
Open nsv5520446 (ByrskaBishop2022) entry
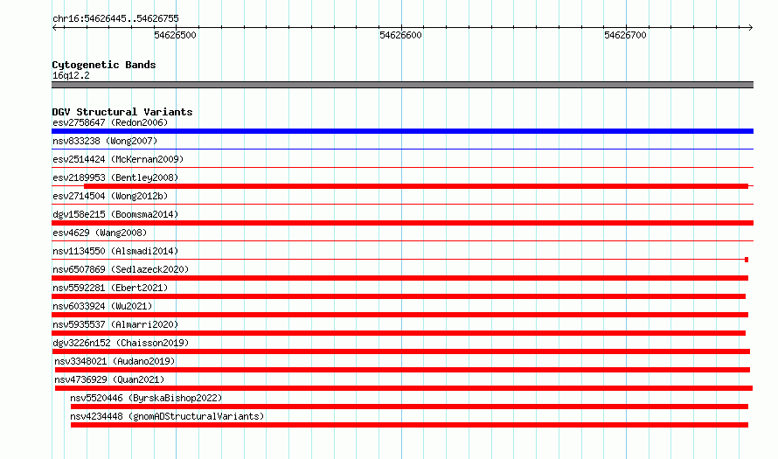coord(146,398)
